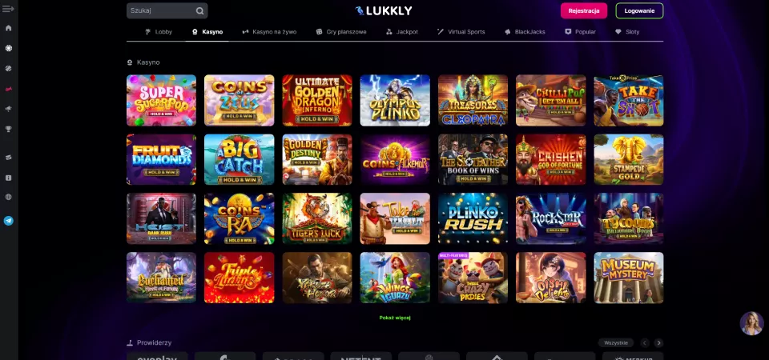Viewport: 769px width, 360px height.
Task: Click the Logowanie button
Action: pyautogui.click(x=639, y=10)
